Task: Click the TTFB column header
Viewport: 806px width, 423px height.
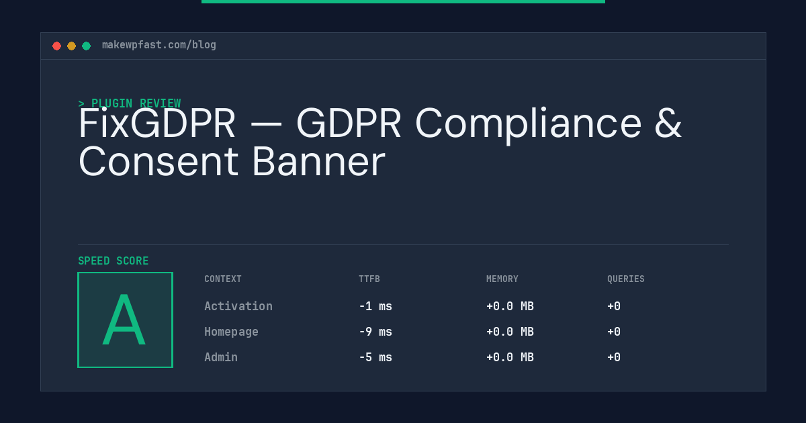Action: click(369, 279)
